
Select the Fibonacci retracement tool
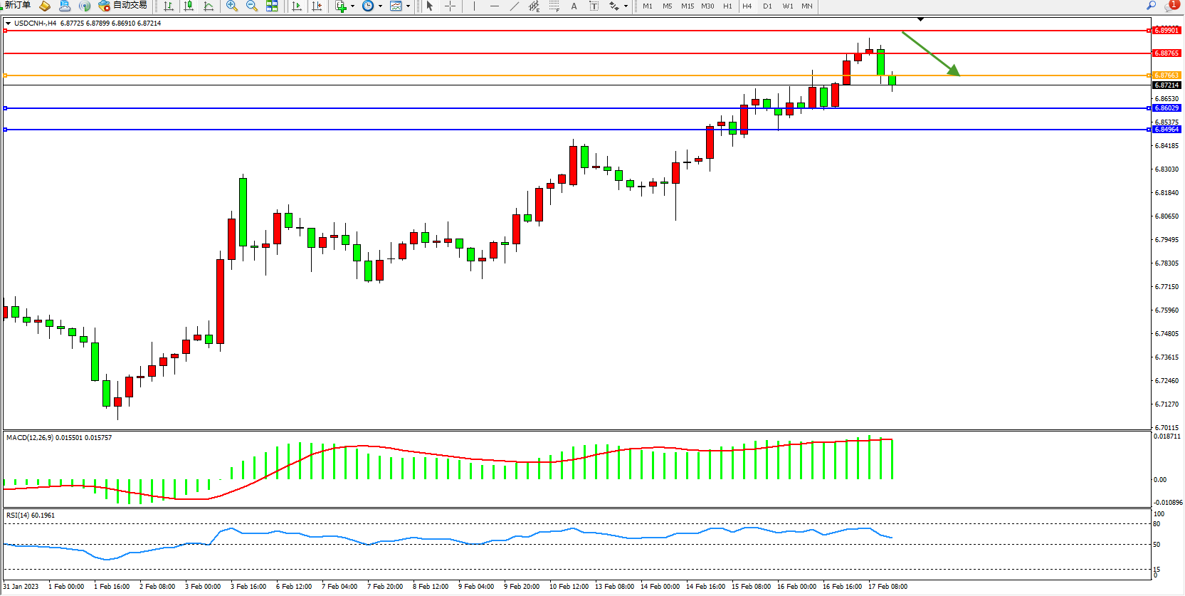click(554, 6)
